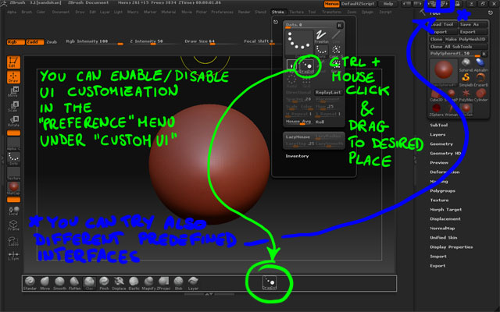The image size is (500, 312).
Task: Activate Move mode in left shelf
Action: pyautogui.click(x=14, y=92)
